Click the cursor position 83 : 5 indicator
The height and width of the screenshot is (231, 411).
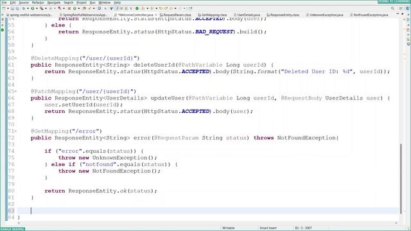click(x=303, y=228)
